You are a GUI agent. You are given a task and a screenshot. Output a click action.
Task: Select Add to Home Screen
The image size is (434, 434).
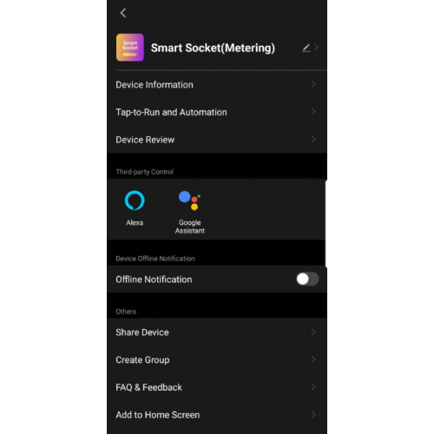(217, 415)
